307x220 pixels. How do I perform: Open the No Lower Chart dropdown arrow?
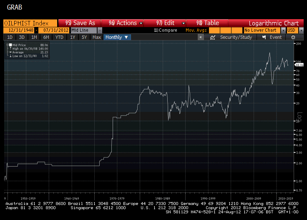click(283, 30)
